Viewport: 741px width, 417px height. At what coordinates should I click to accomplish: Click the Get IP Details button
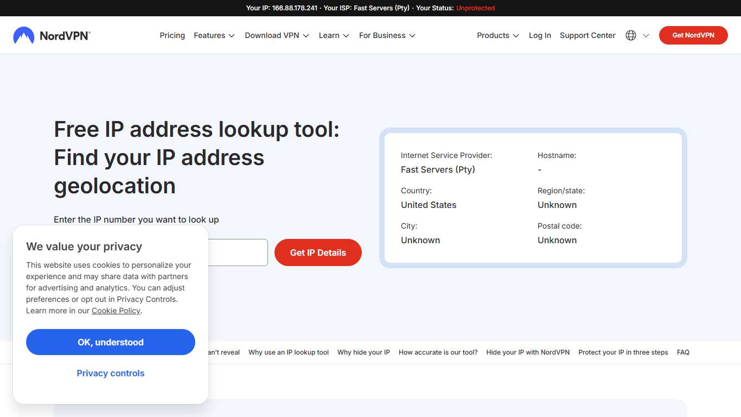[x=318, y=252]
